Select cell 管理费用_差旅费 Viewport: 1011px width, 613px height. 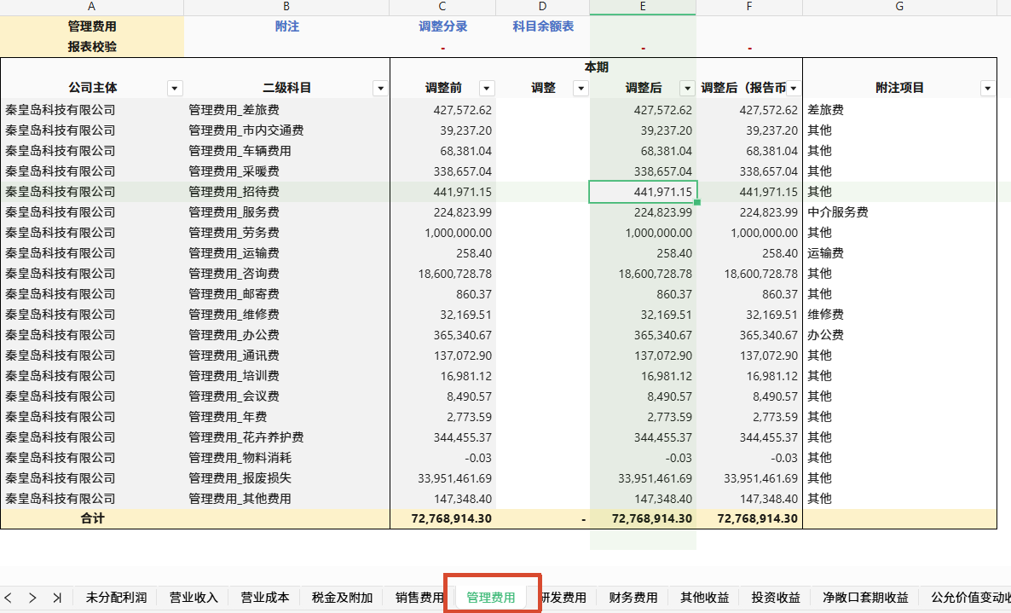(x=287, y=110)
